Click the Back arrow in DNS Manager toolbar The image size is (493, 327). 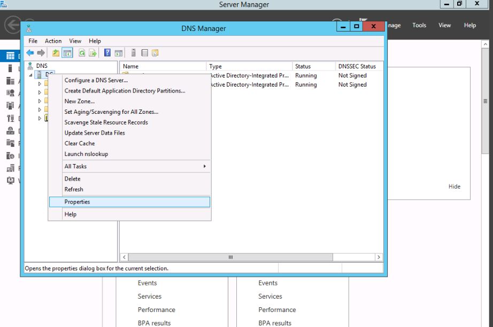tap(30, 53)
